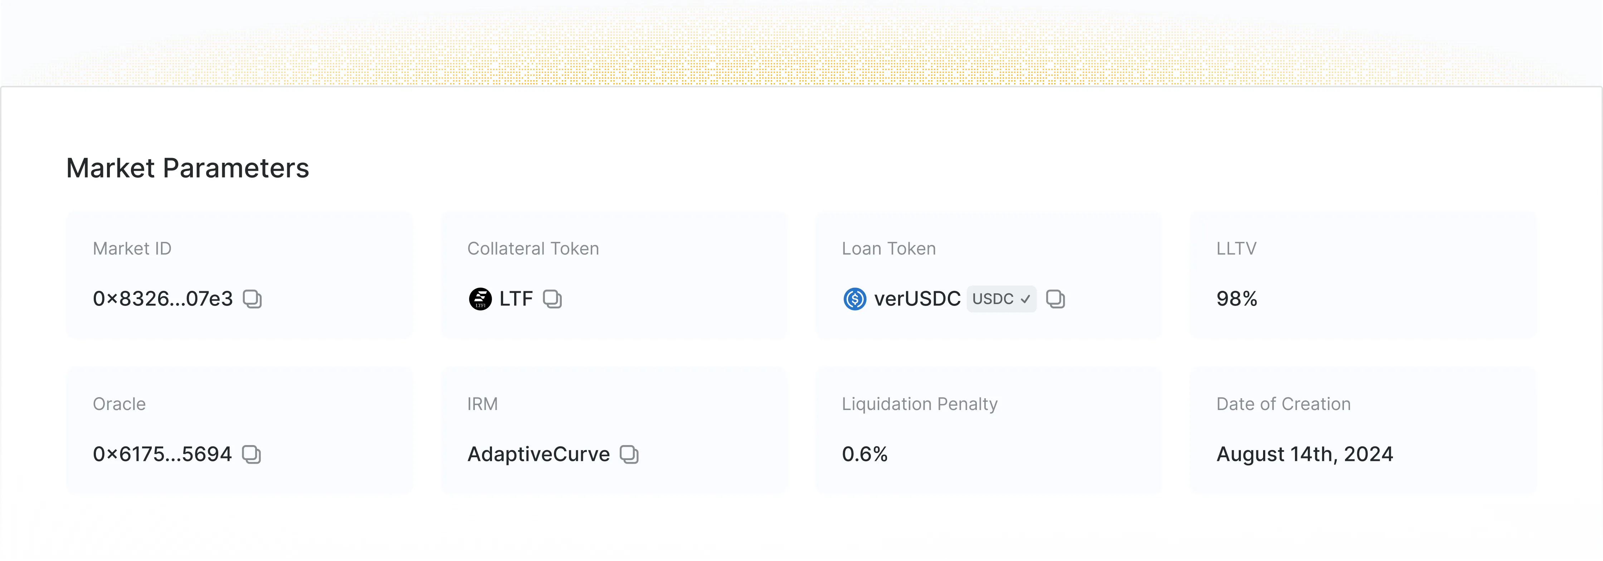1603x561 pixels.
Task: Click the AdaptiveCurve IRM label
Action: [538, 455]
